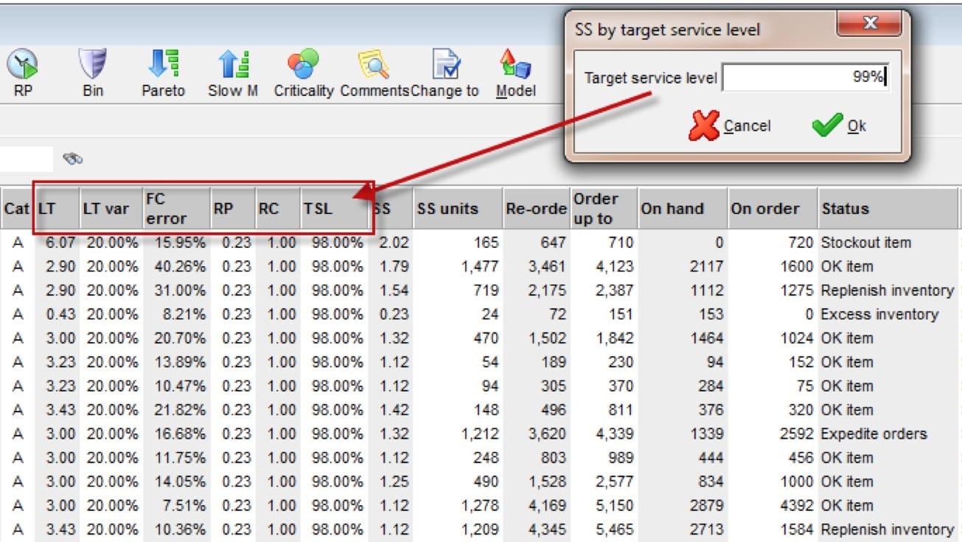Click the On order value 4392

pos(796,506)
